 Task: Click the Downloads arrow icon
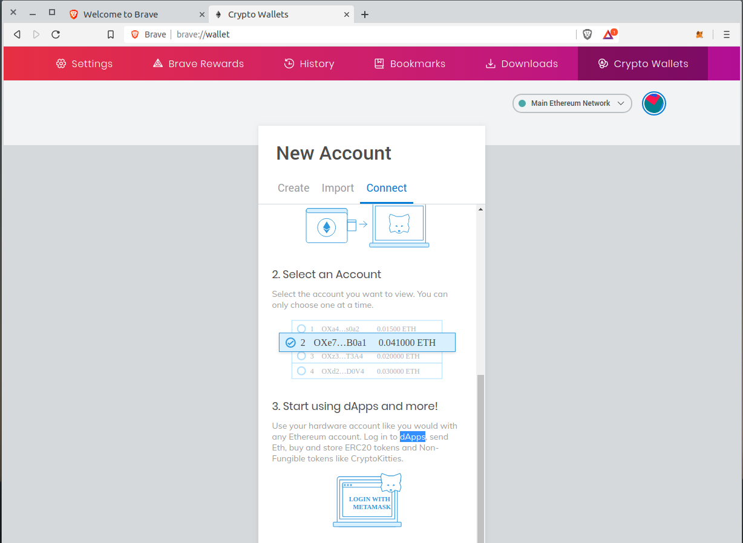[491, 63]
